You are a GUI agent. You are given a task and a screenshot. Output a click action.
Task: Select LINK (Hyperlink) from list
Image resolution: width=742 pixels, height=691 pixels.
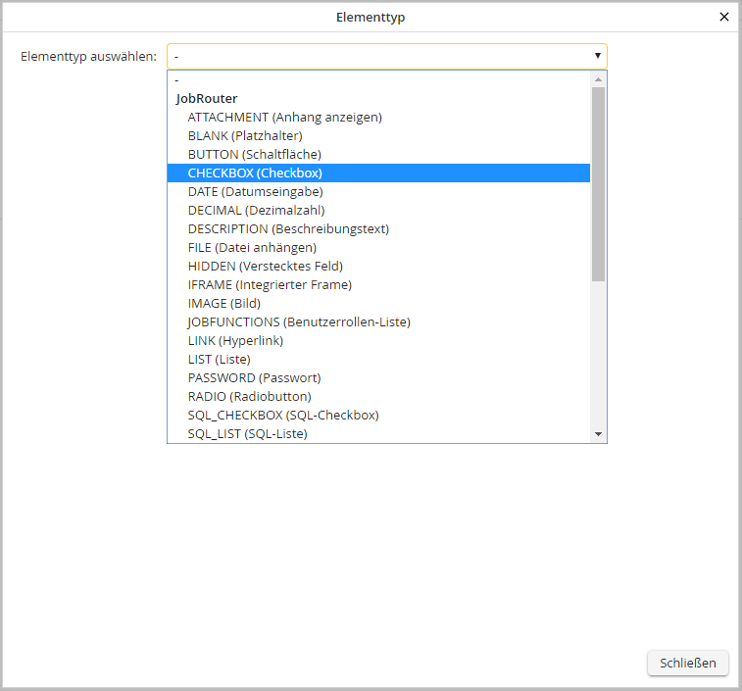coord(235,341)
